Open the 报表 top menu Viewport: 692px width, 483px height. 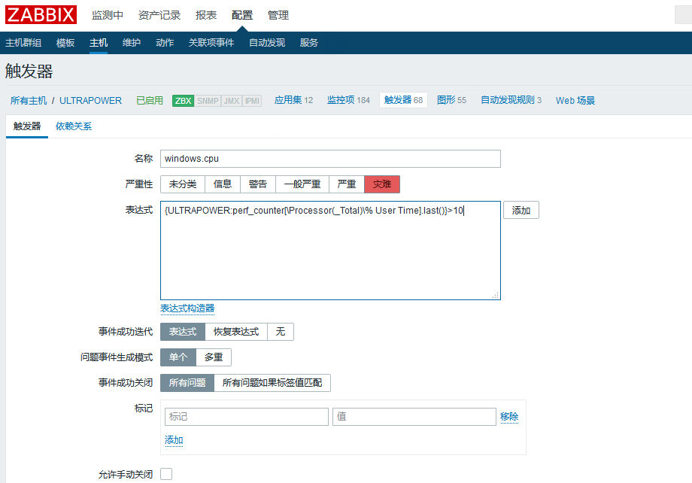pos(206,16)
